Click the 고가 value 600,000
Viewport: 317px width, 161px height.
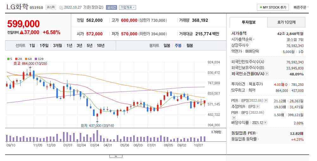[x=129, y=21]
